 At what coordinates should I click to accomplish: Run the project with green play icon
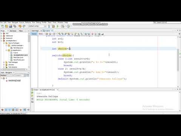58,26
